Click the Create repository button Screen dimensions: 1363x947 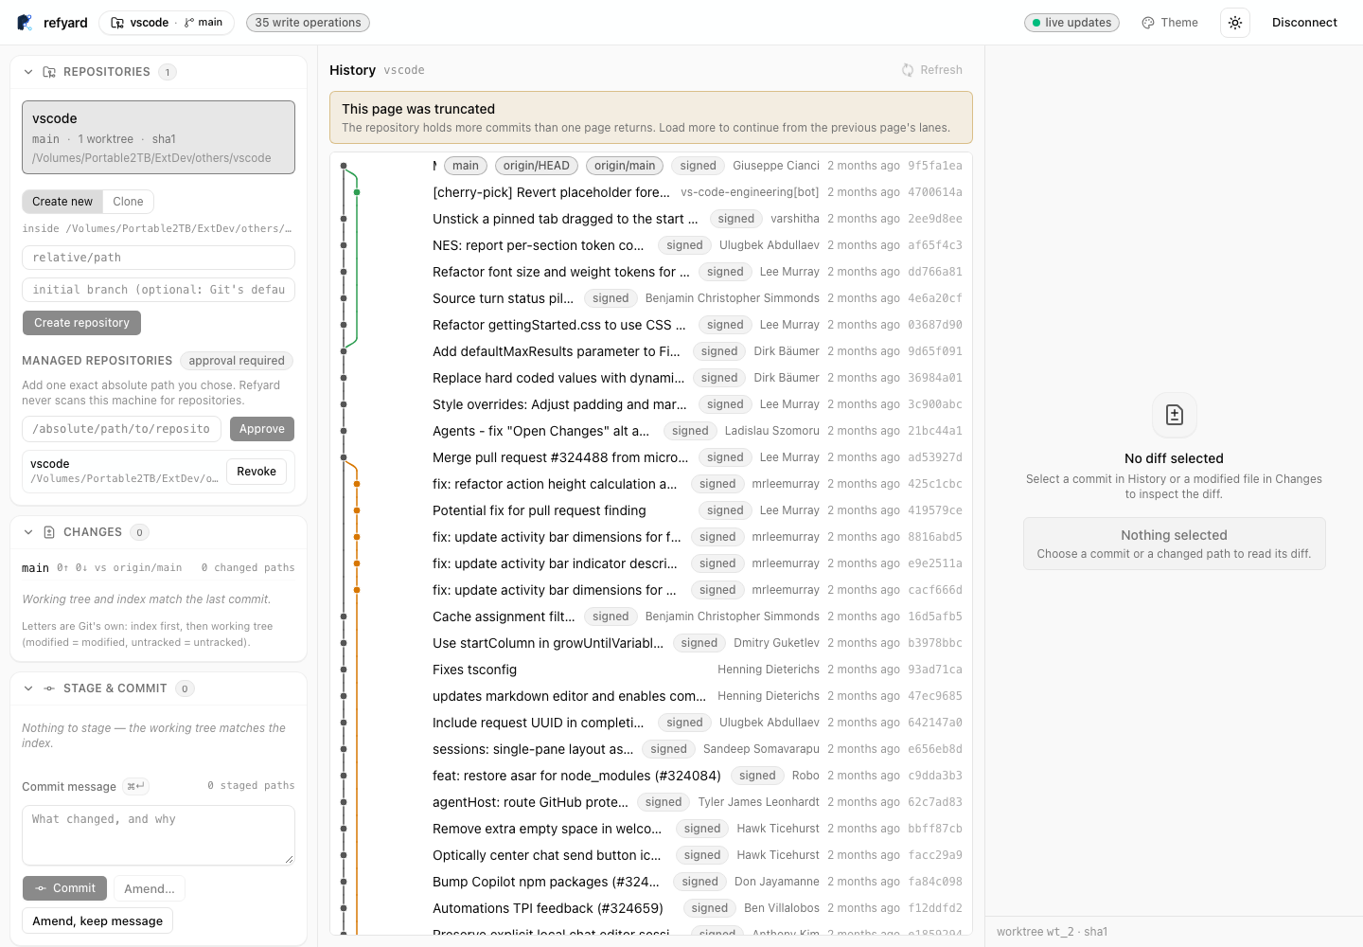coord(82,323)
